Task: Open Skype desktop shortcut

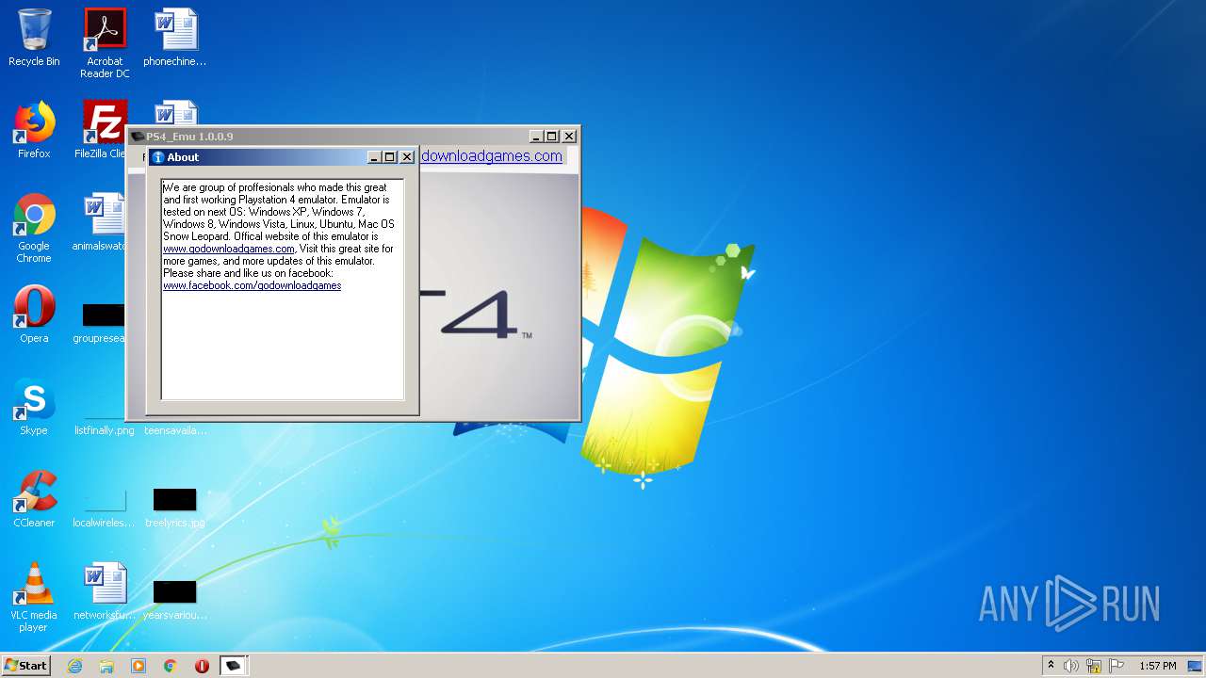Action: [x=34, y=407]
